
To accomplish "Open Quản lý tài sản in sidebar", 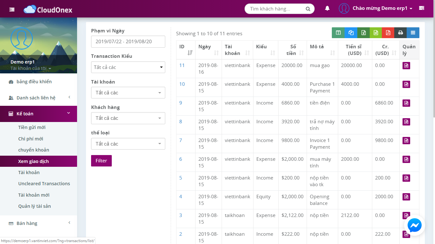I will [x=34, y=206].
